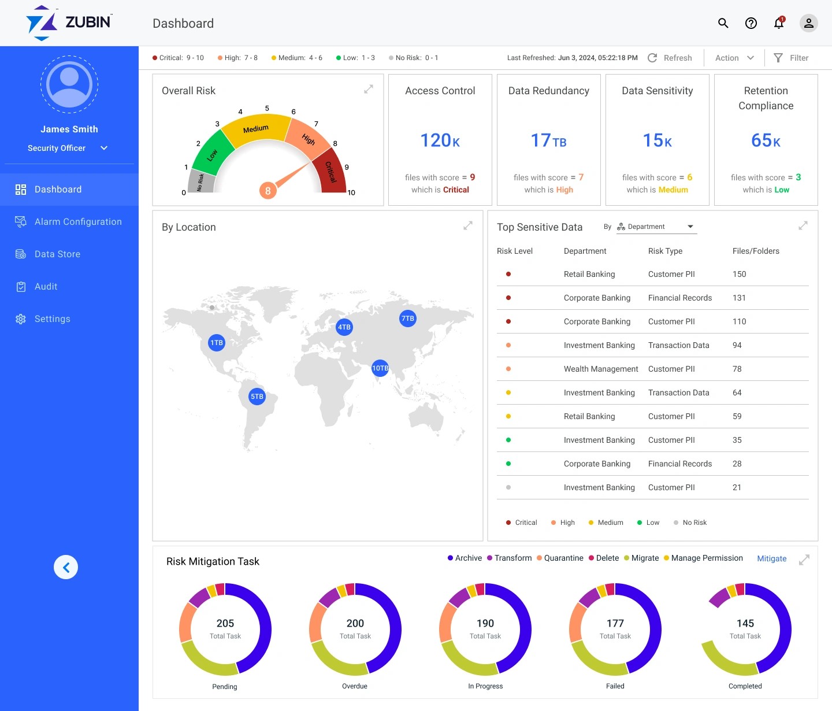Click the Completed 145 donut chart
This screenshot has width=832, height=711.
pyautogui.click(x=745, y=629)
